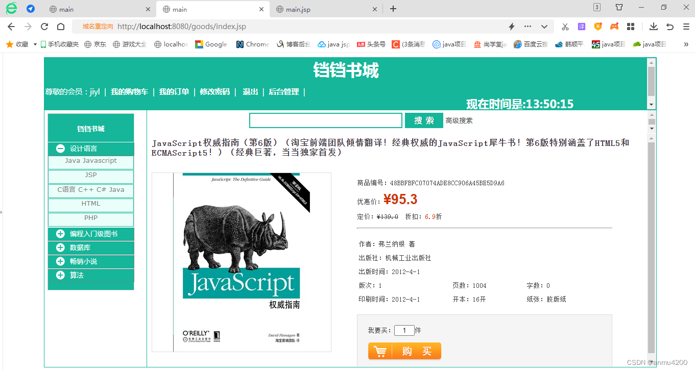The height and width of the screenshot is (370, 695).
Task: Open the extensions grid icon
Action: pos(631,27)
